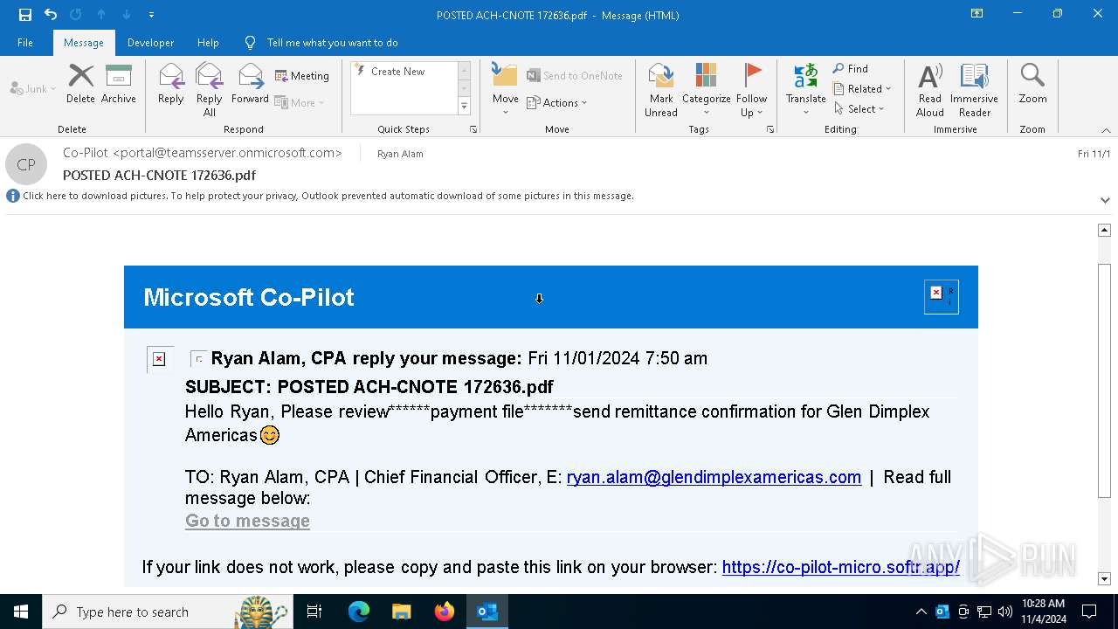
Task: Click the Undo arrow in quick access toolbar
Action: (x=51, y=15)
